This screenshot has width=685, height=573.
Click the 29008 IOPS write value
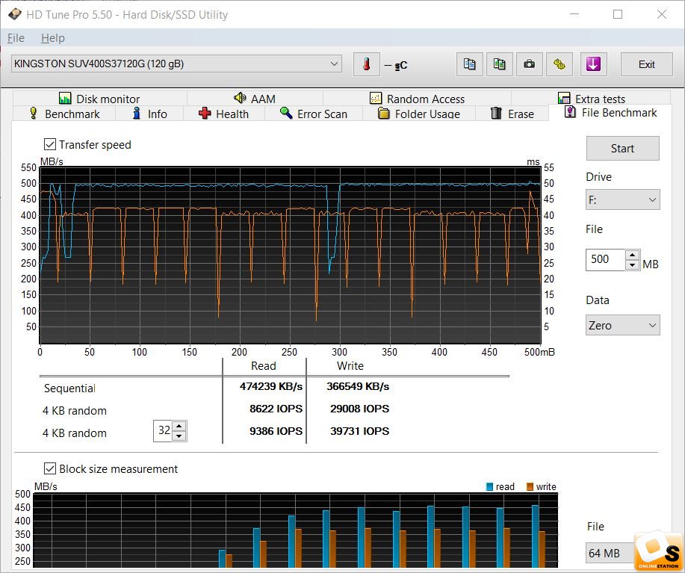click(x=359, y=409)
